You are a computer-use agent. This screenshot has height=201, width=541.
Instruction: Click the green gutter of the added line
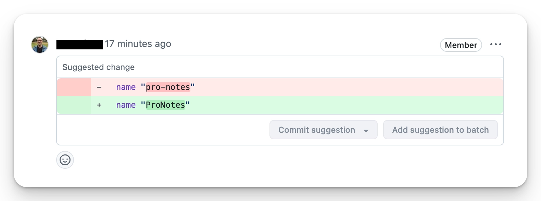click(x=74, y=105)
